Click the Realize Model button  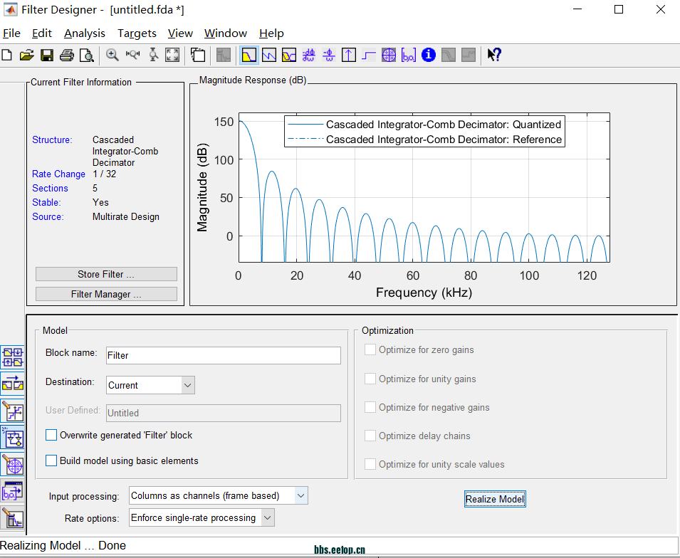[x=495, y=499]
